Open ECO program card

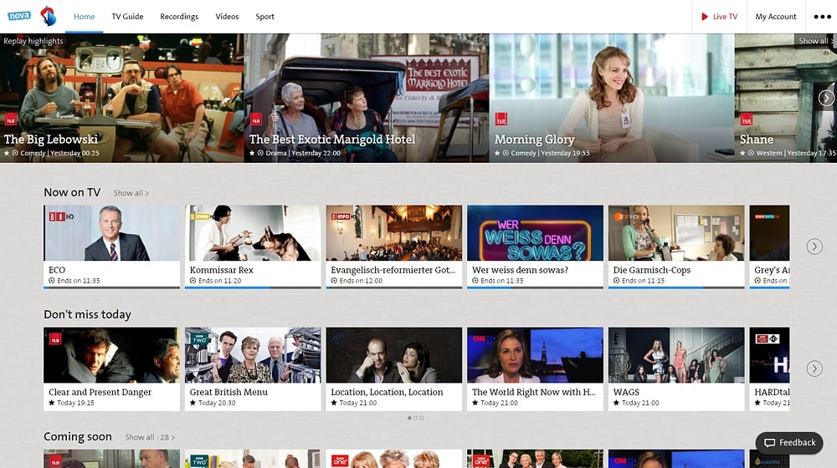pyautogui.click(x=111, y=247)
